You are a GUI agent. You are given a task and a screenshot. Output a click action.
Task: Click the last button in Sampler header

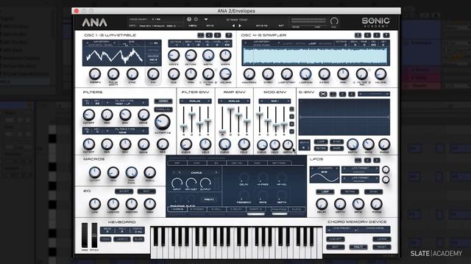click(x=386, y=35)
